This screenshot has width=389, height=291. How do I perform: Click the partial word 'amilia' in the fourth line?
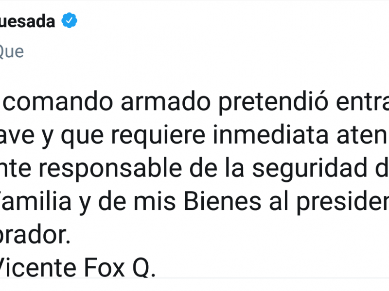(x=36, y=201)
